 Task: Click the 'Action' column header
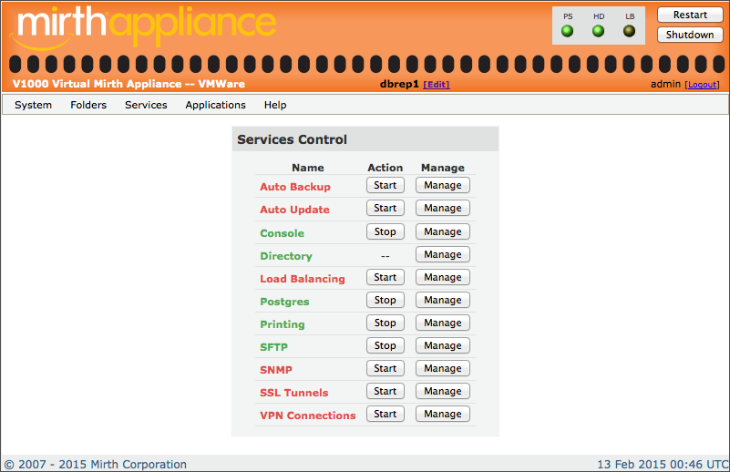pos(385,168)
